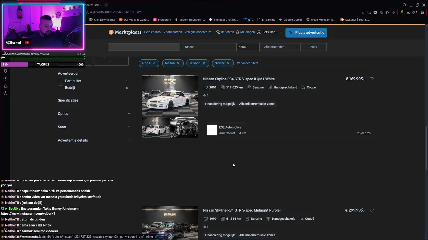Open a new browser tab with plus

pyautogui.click(x=106, y=5)
